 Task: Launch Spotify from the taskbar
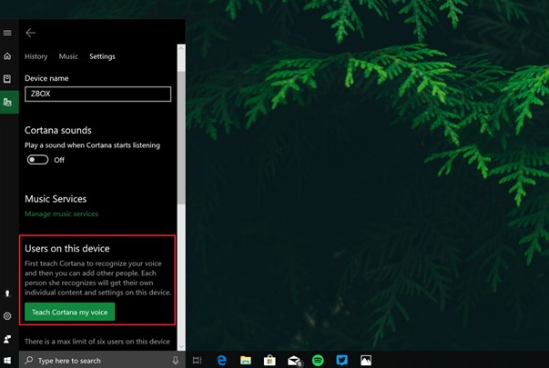[318, 361]
